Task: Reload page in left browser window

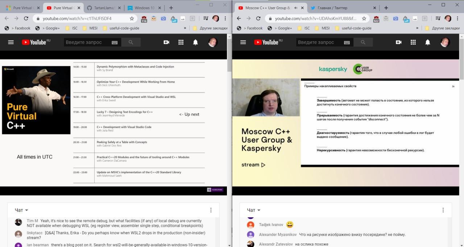Action: pyautogui.click(x=26, y=18)
